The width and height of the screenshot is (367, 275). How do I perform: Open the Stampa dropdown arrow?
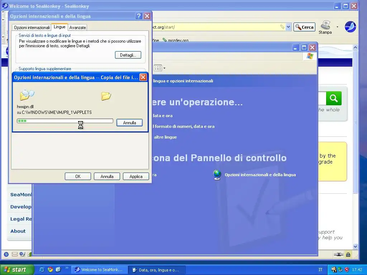click(337, 27)
